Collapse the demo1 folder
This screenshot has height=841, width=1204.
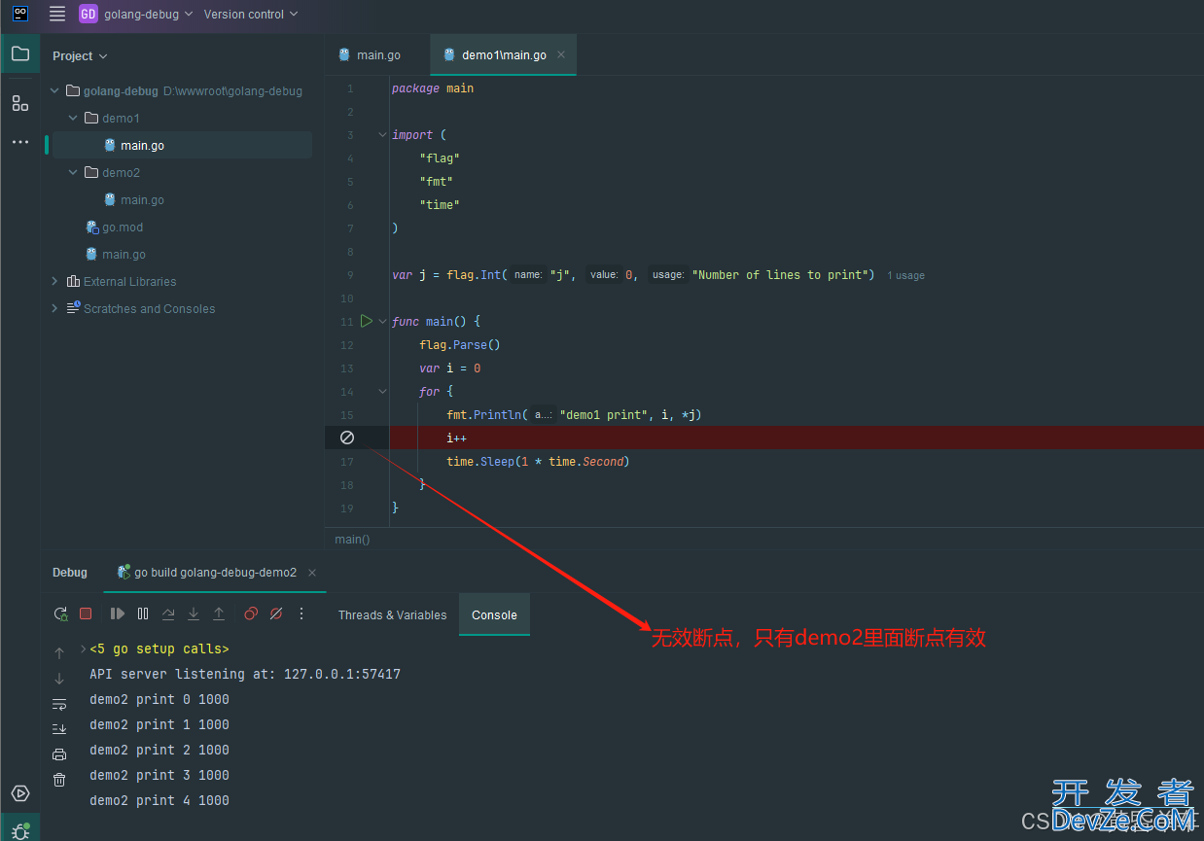coord(73,118)
